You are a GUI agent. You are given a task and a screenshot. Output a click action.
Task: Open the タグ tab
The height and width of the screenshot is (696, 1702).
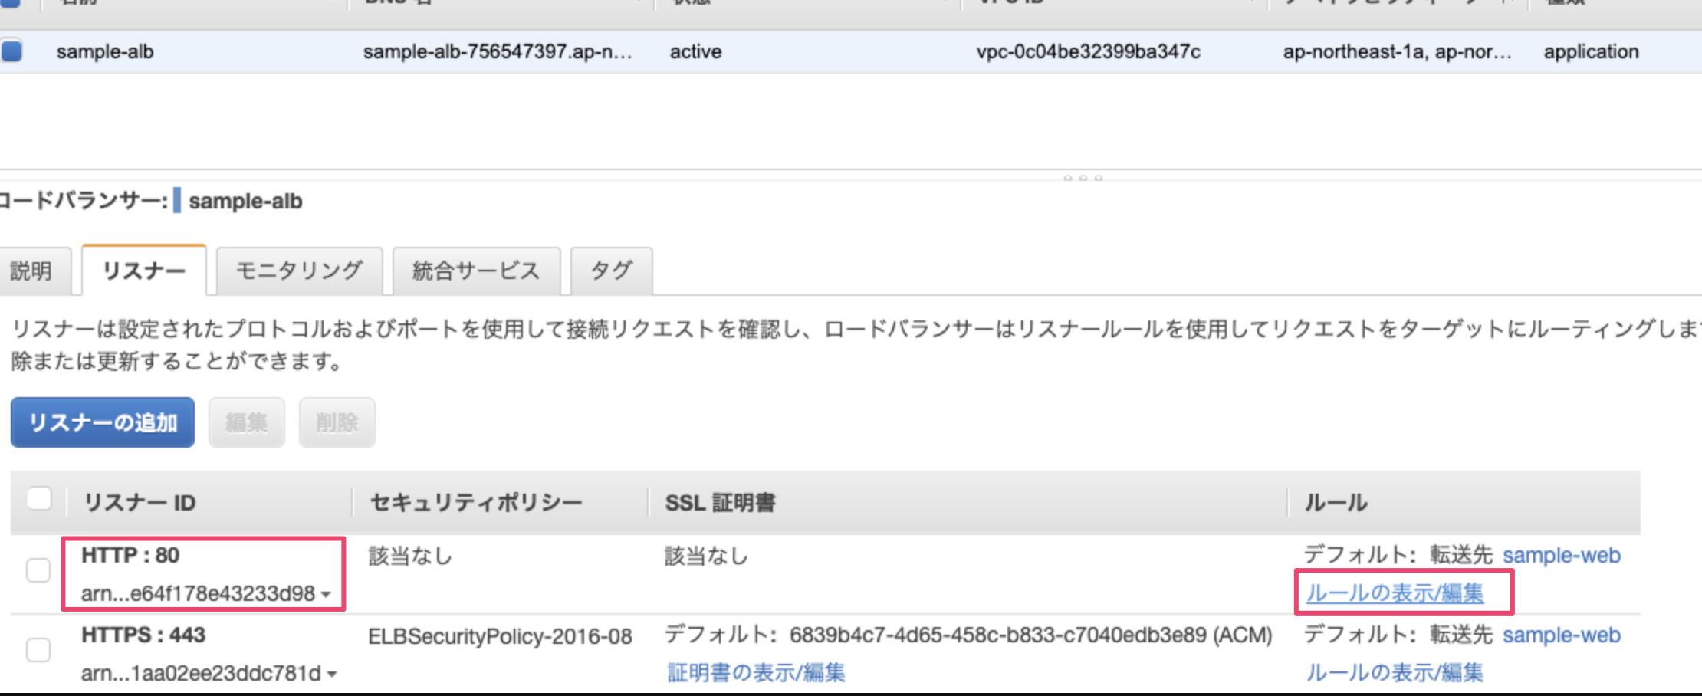point(611,271)
